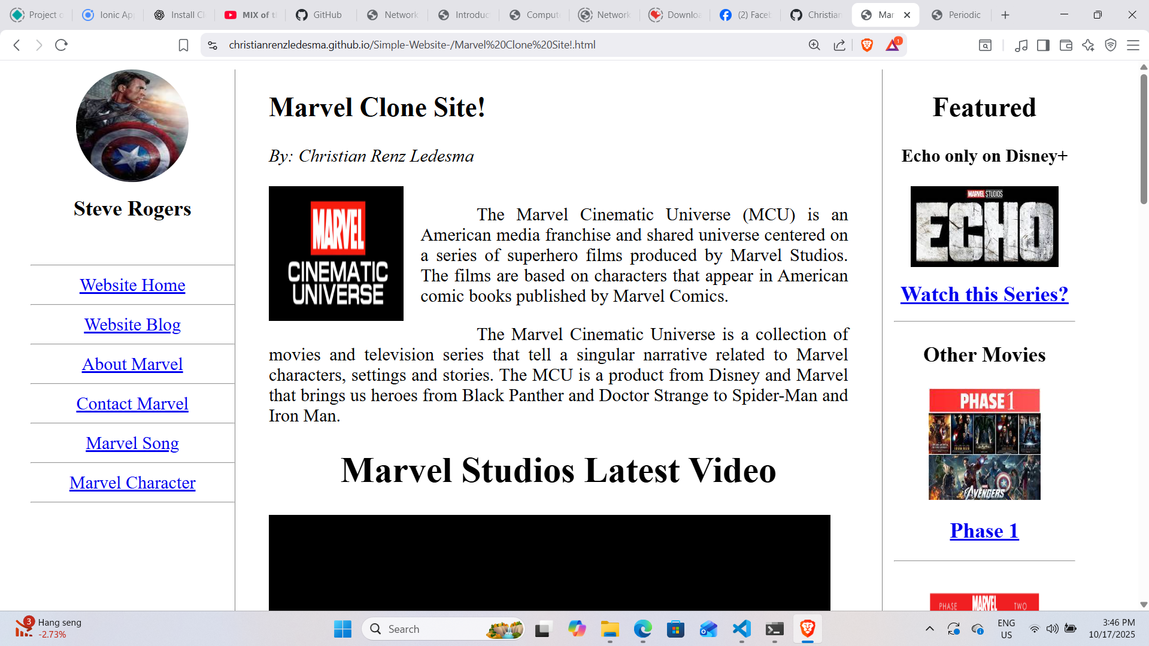Open the tab search icon in toolbar
The width and height of the screenshot is (1149, 646).
pyautogui.click(x=985, y=45)
